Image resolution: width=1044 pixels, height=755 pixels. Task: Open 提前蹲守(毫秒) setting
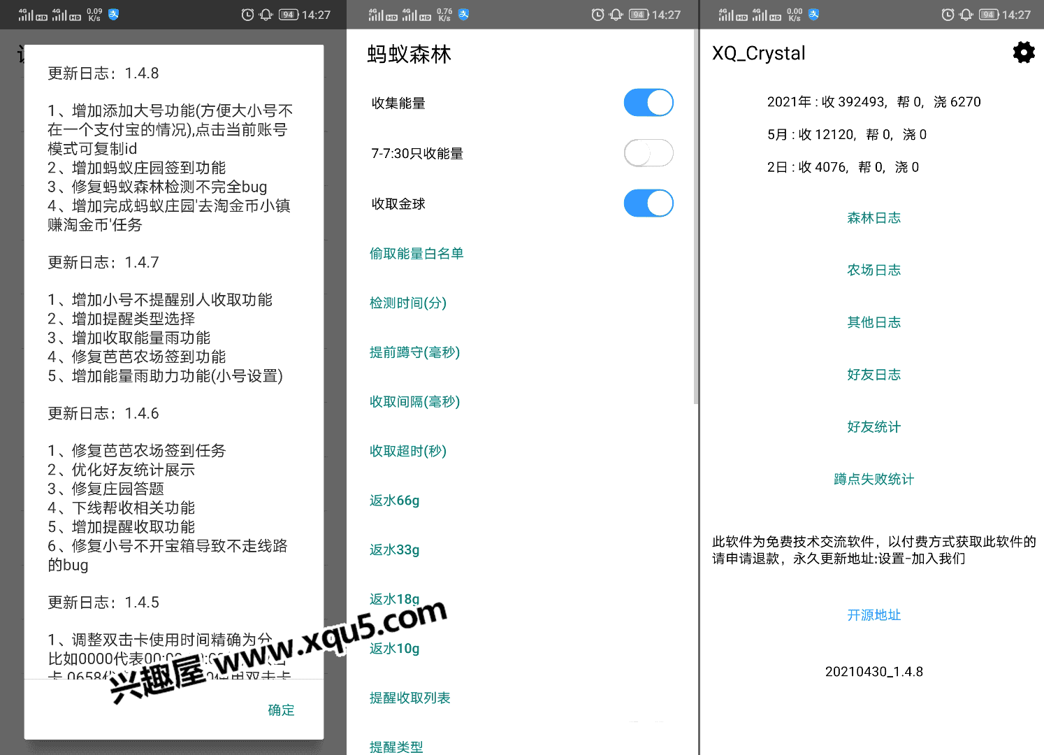coord(414,352)
